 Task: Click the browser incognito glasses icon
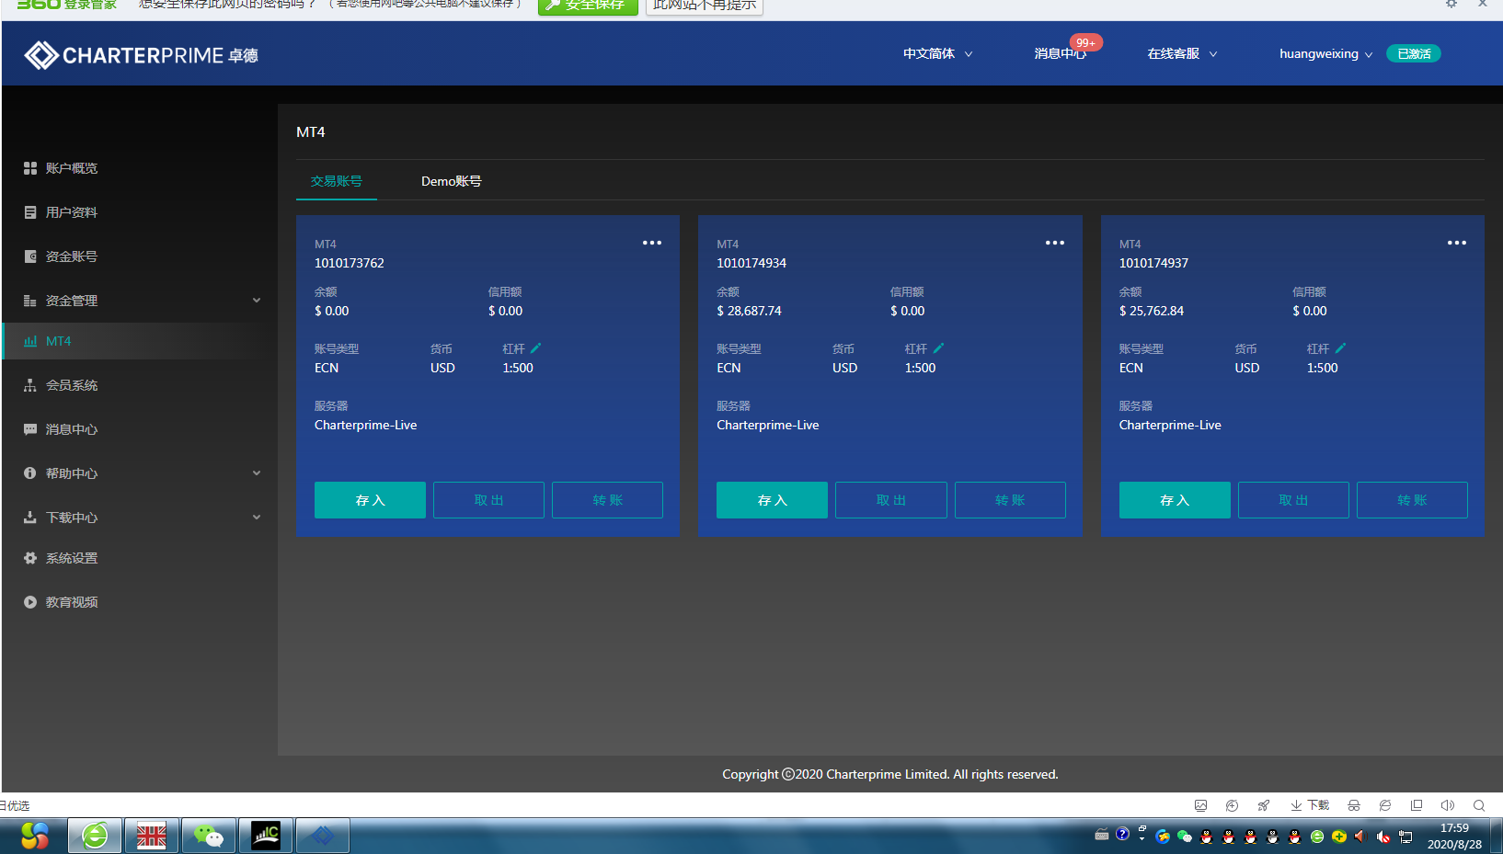(x=1354, y=805)
